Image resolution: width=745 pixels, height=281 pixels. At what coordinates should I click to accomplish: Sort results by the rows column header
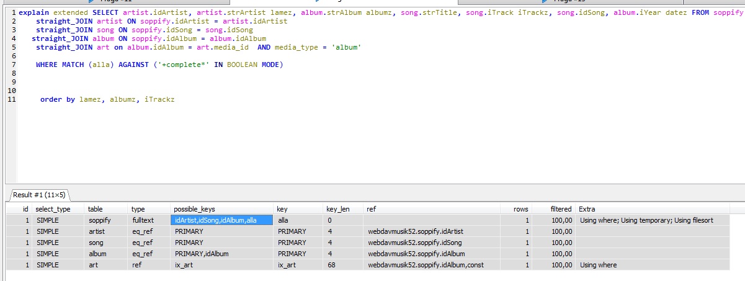point(515,209)
